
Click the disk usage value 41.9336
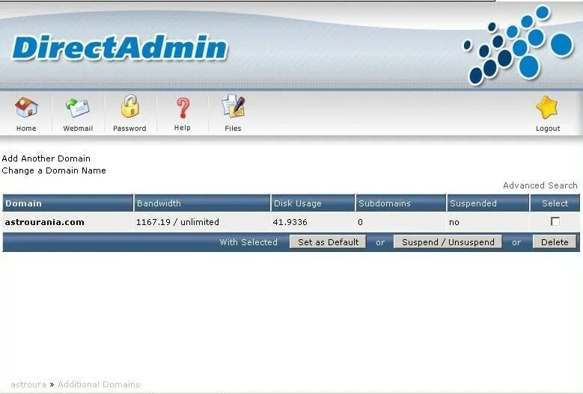[290, 222]
